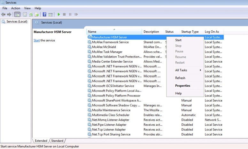
Task: Switch to the Extended tab
Action: [x=41, y=141]
